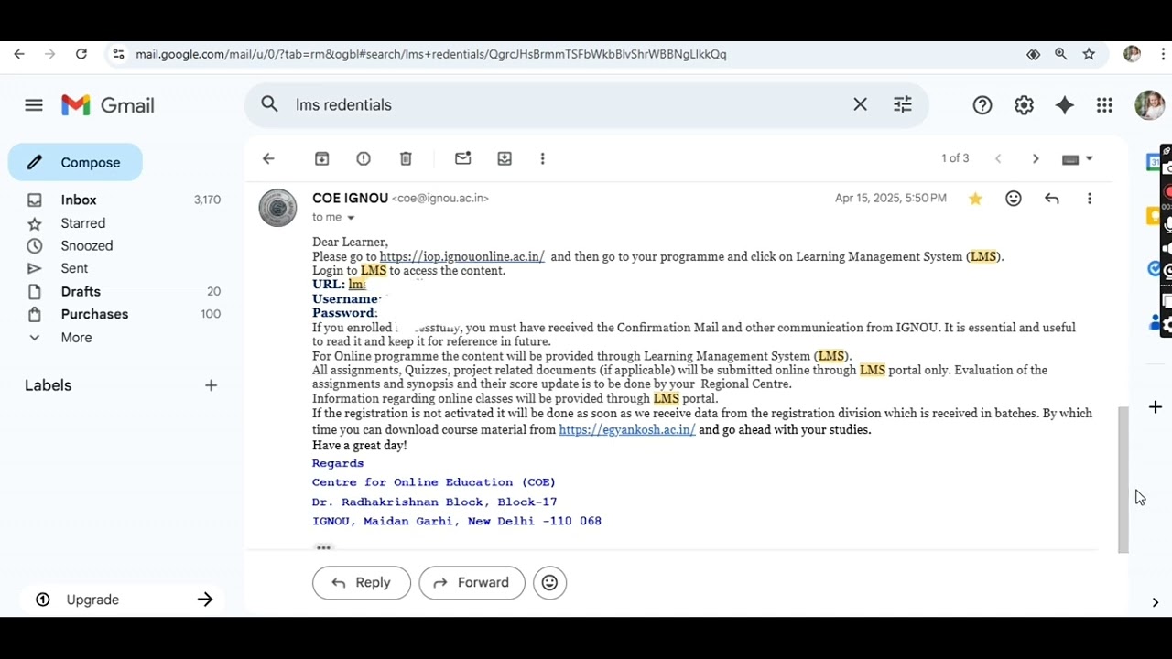
Task: Go back to search results
Action: [268, 158]
